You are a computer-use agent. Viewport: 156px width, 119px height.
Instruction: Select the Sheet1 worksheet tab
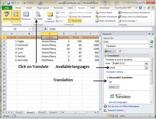(x=19, y=112)
